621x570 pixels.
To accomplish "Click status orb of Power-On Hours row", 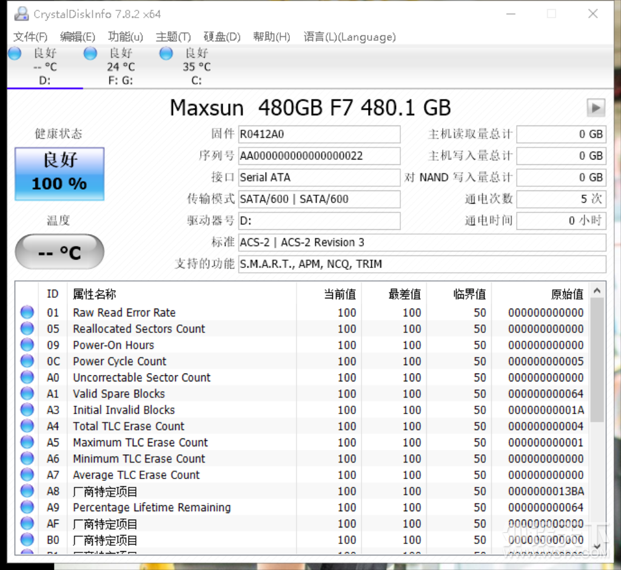I will [27, 344].
